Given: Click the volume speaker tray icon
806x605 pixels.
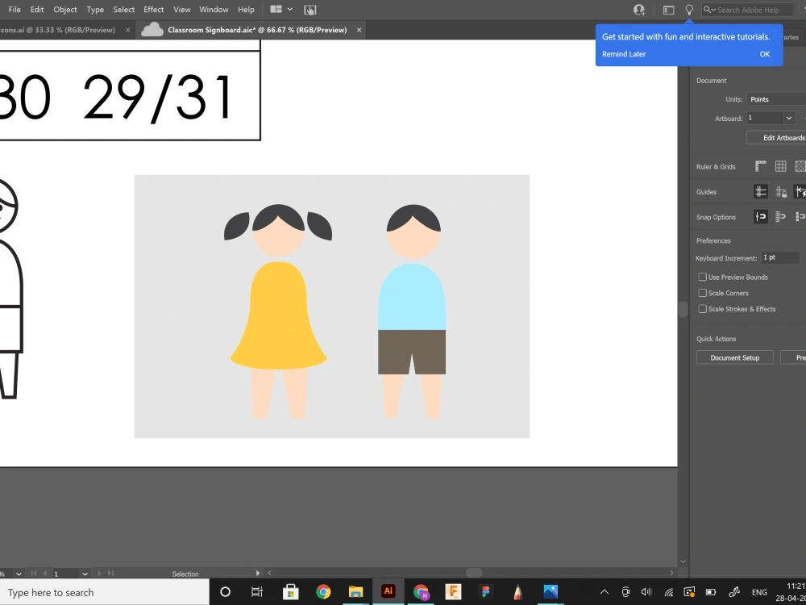Looking at the screenshot, I should [x=646, y=592].
